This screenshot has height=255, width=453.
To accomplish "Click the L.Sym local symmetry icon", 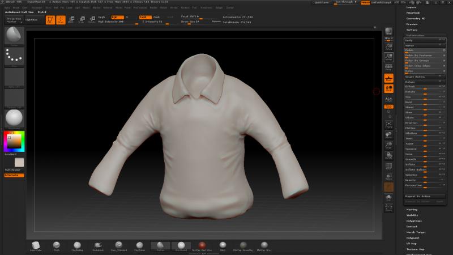I will [x=388, y=100].
